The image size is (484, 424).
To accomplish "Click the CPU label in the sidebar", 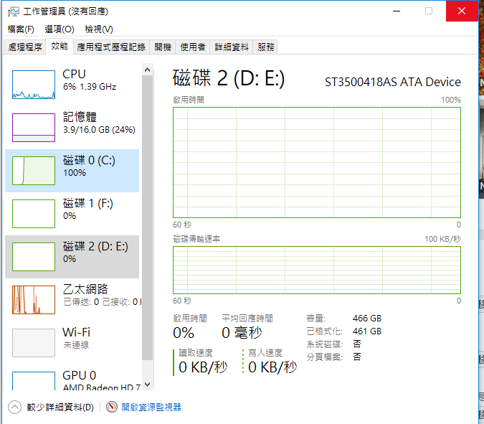I will pos(74,74).
